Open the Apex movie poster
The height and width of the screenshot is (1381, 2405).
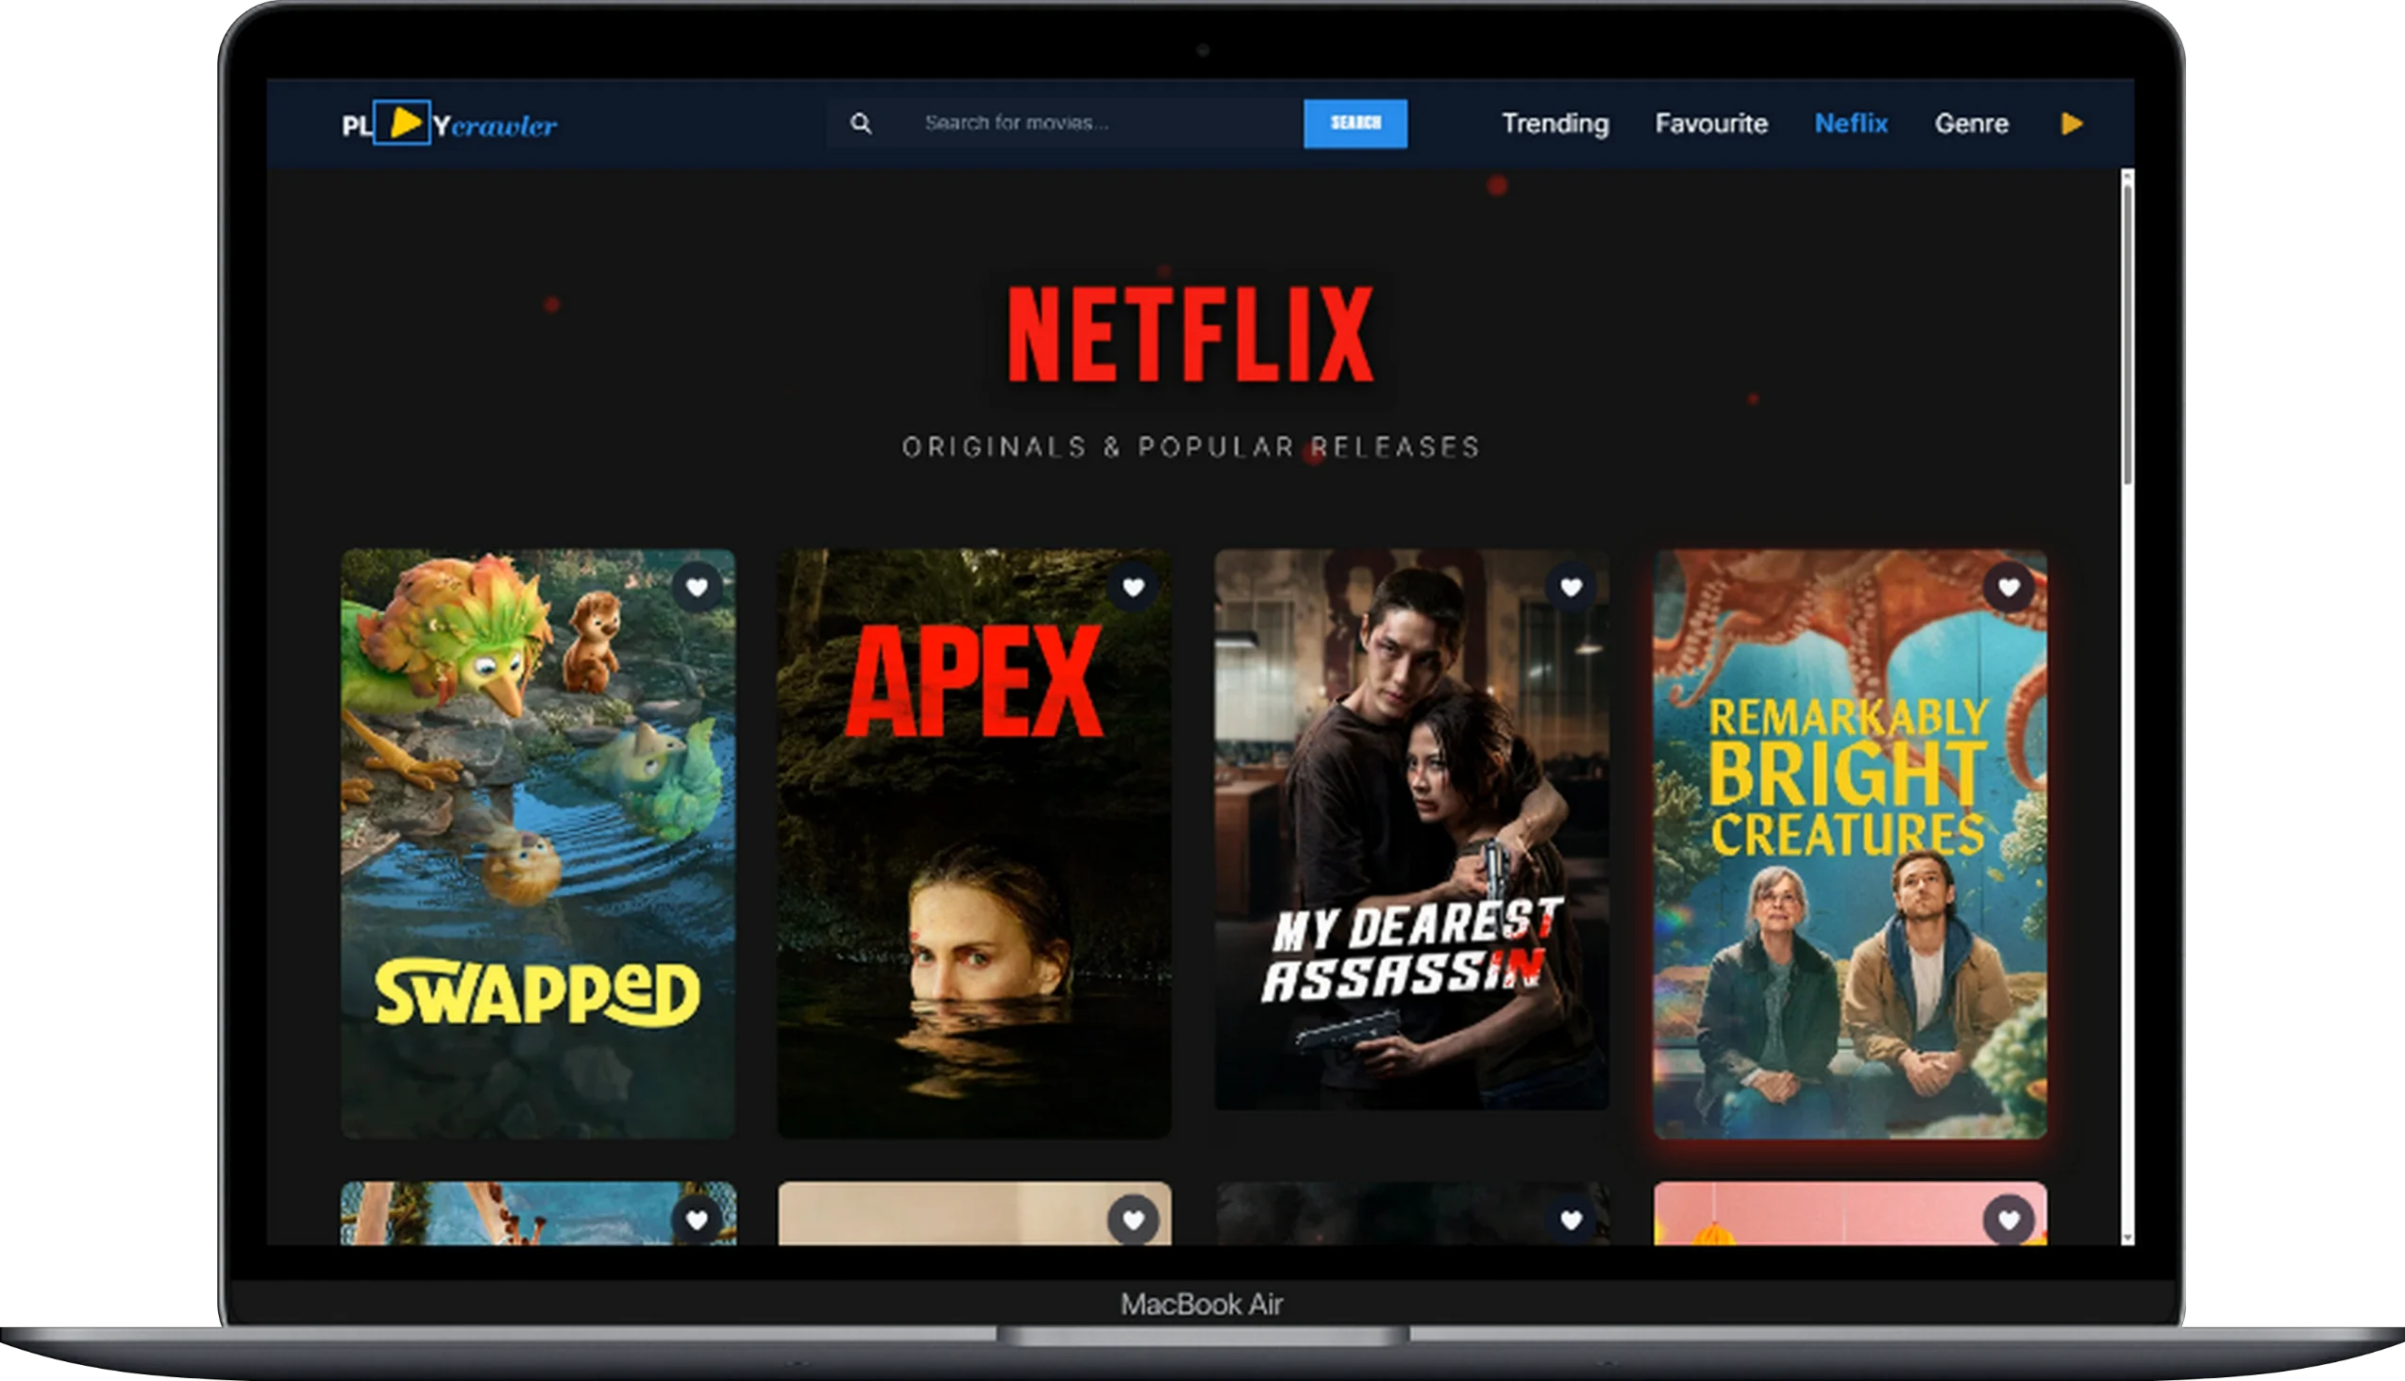[x=974, y=843]
